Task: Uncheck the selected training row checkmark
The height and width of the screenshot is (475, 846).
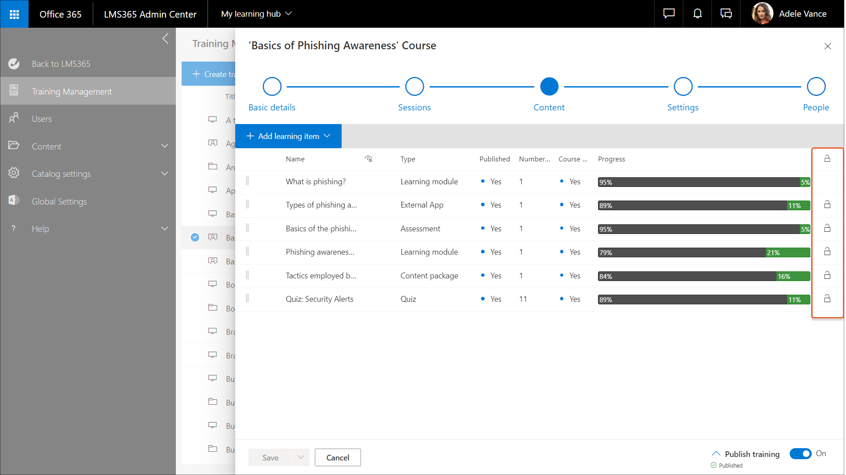Action: tap(195, 237)
